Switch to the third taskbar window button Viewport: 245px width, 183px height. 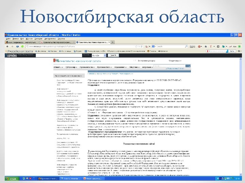[93, 179]
